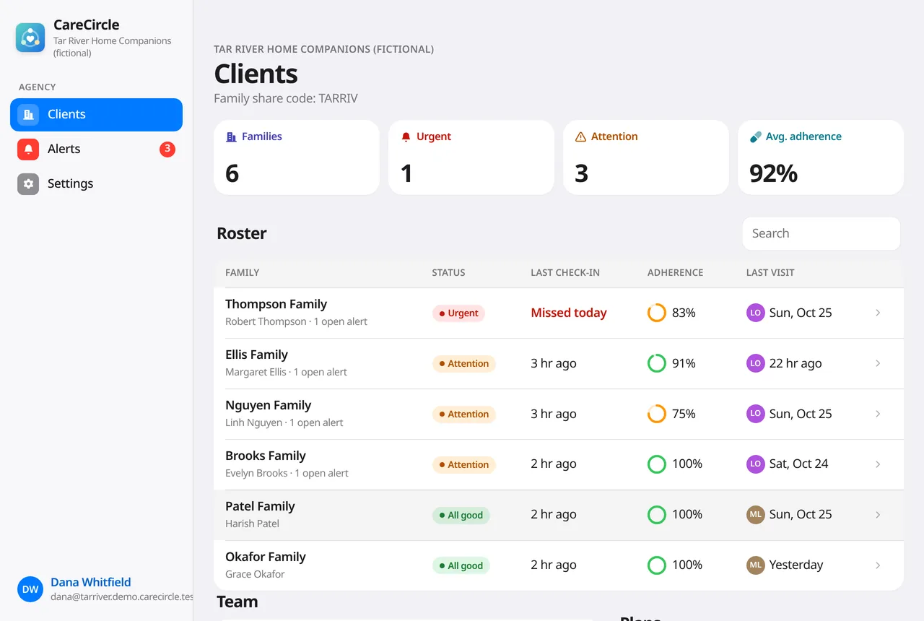Open Patel Family row via its chevron
The width and height of the screenshot is (924, 621).
click(878, 515)
